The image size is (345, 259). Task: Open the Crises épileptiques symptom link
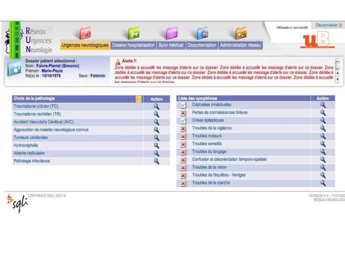(208, 120)
